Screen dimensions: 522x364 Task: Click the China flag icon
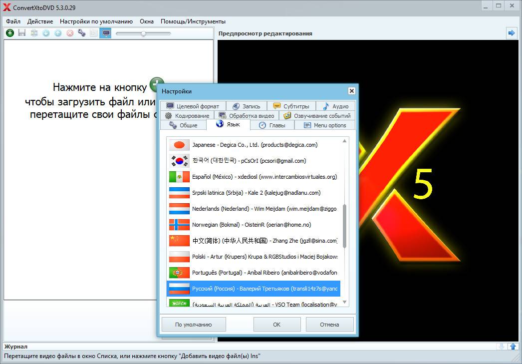pyautogui.click(x=179, y=241)
